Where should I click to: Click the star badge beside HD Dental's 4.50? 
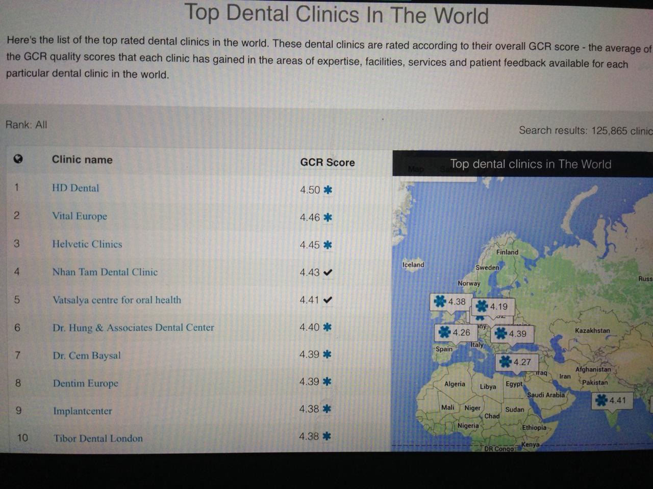point(328,189)
